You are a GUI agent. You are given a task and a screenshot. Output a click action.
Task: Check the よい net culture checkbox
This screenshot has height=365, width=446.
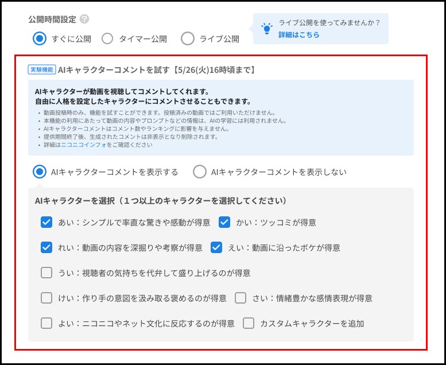(46, 323)
